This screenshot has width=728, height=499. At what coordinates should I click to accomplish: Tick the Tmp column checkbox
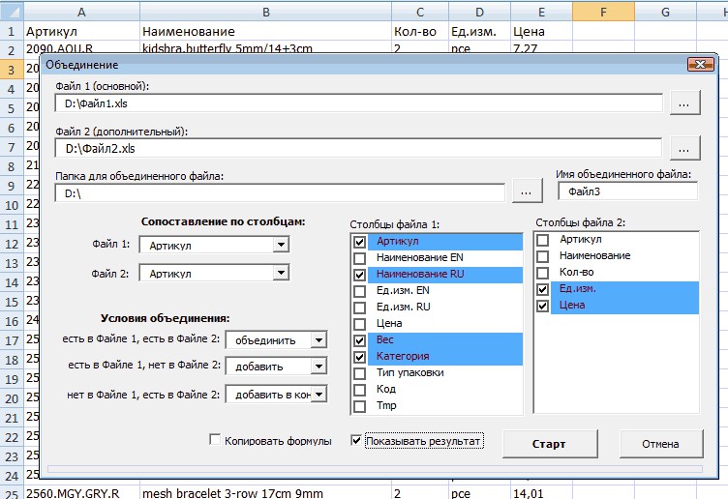pos(359,406)
